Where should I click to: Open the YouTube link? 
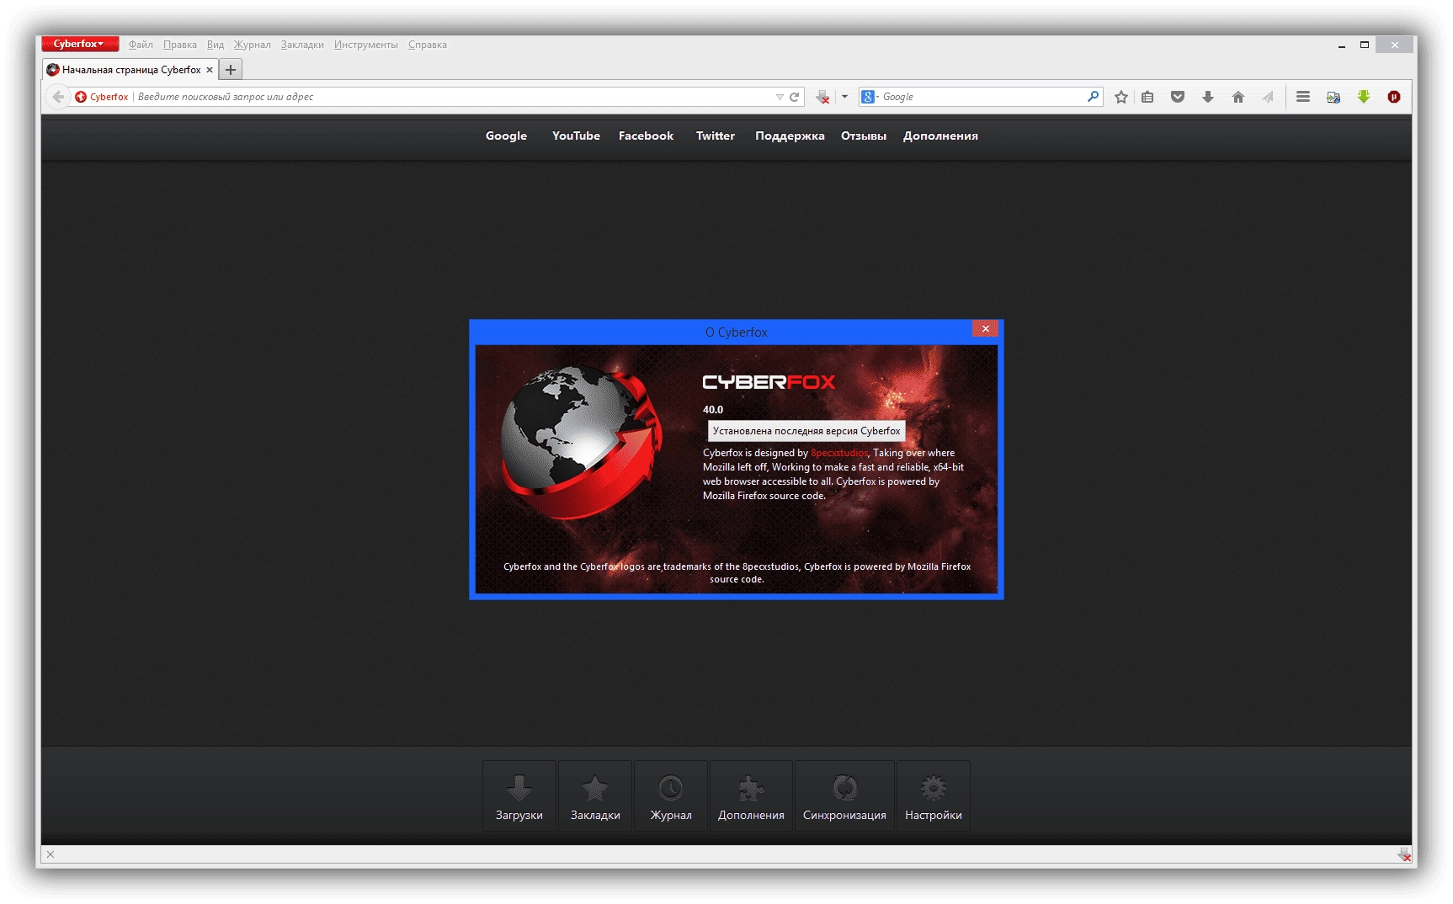pyautogui.click(x=576, y=136)
